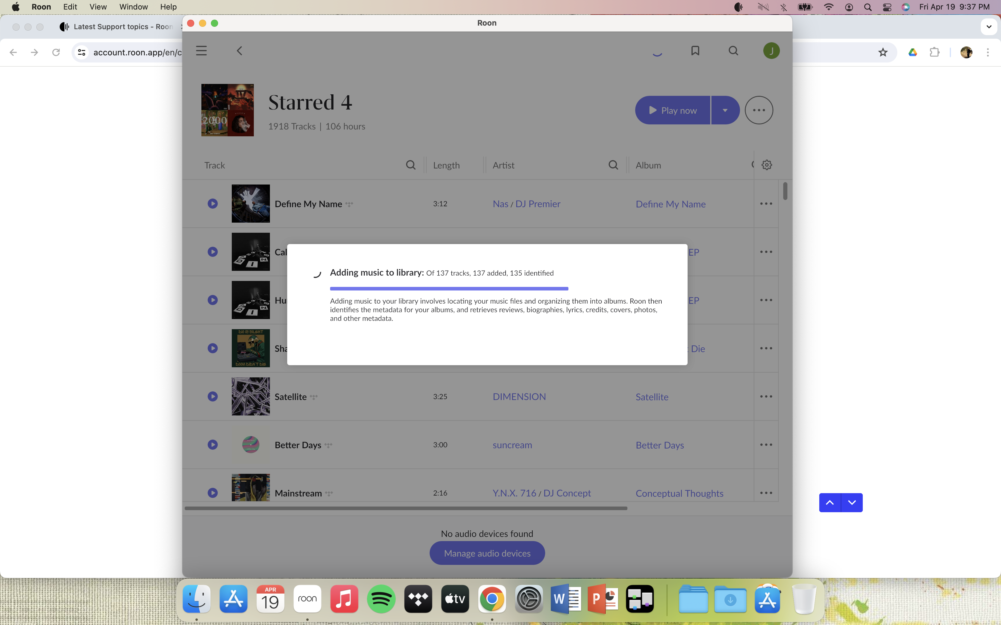
Task: Play the Define My Name track
Action: coord(213,203)
